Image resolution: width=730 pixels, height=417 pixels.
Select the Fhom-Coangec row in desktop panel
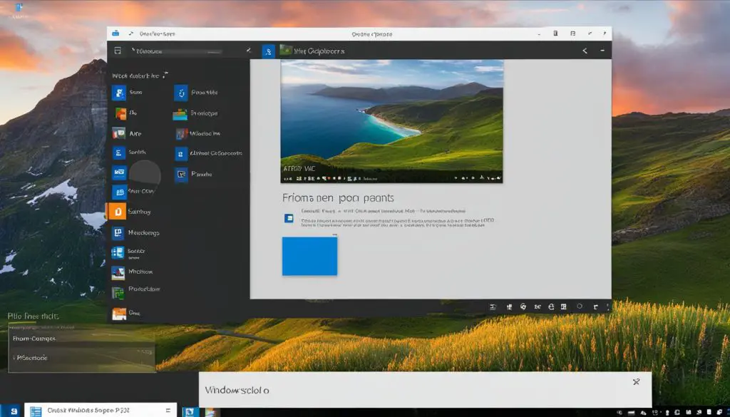(81, 339)
